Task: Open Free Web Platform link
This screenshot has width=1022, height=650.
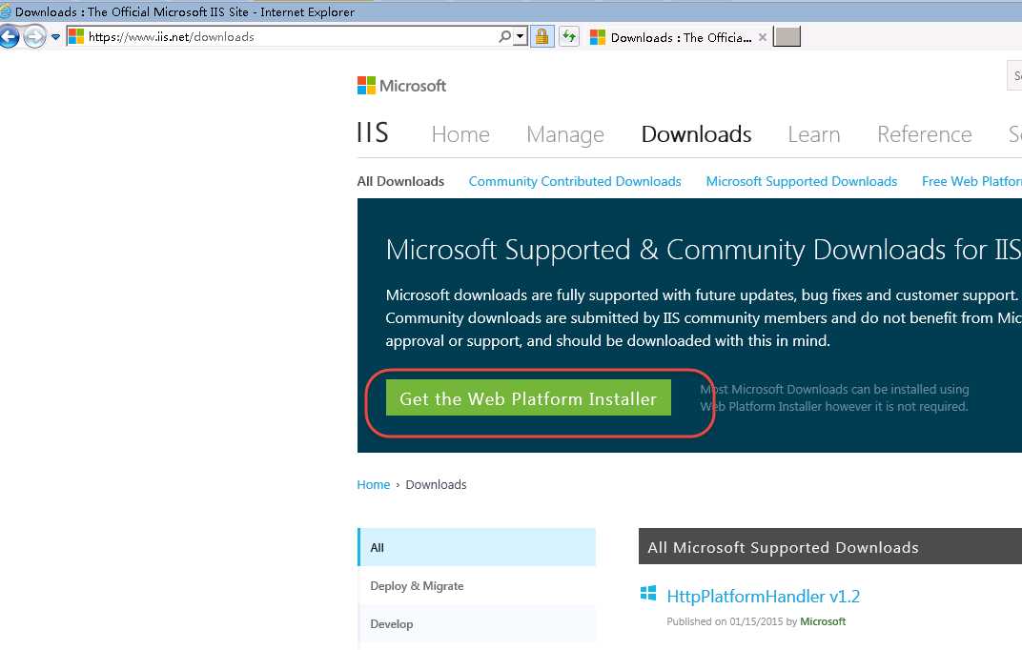Action: coord(971,181)
